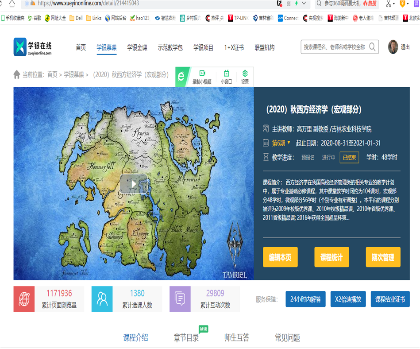Click the breadcrumb home house icon
420x349 pixels.
pyautogui.click(x=17, y=74)
